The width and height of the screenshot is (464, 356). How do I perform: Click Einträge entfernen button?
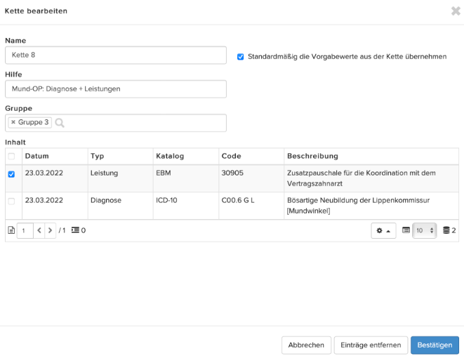[371, 345]
